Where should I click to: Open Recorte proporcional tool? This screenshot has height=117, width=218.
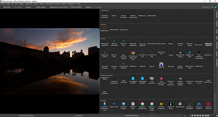click(x=133, y=15)
